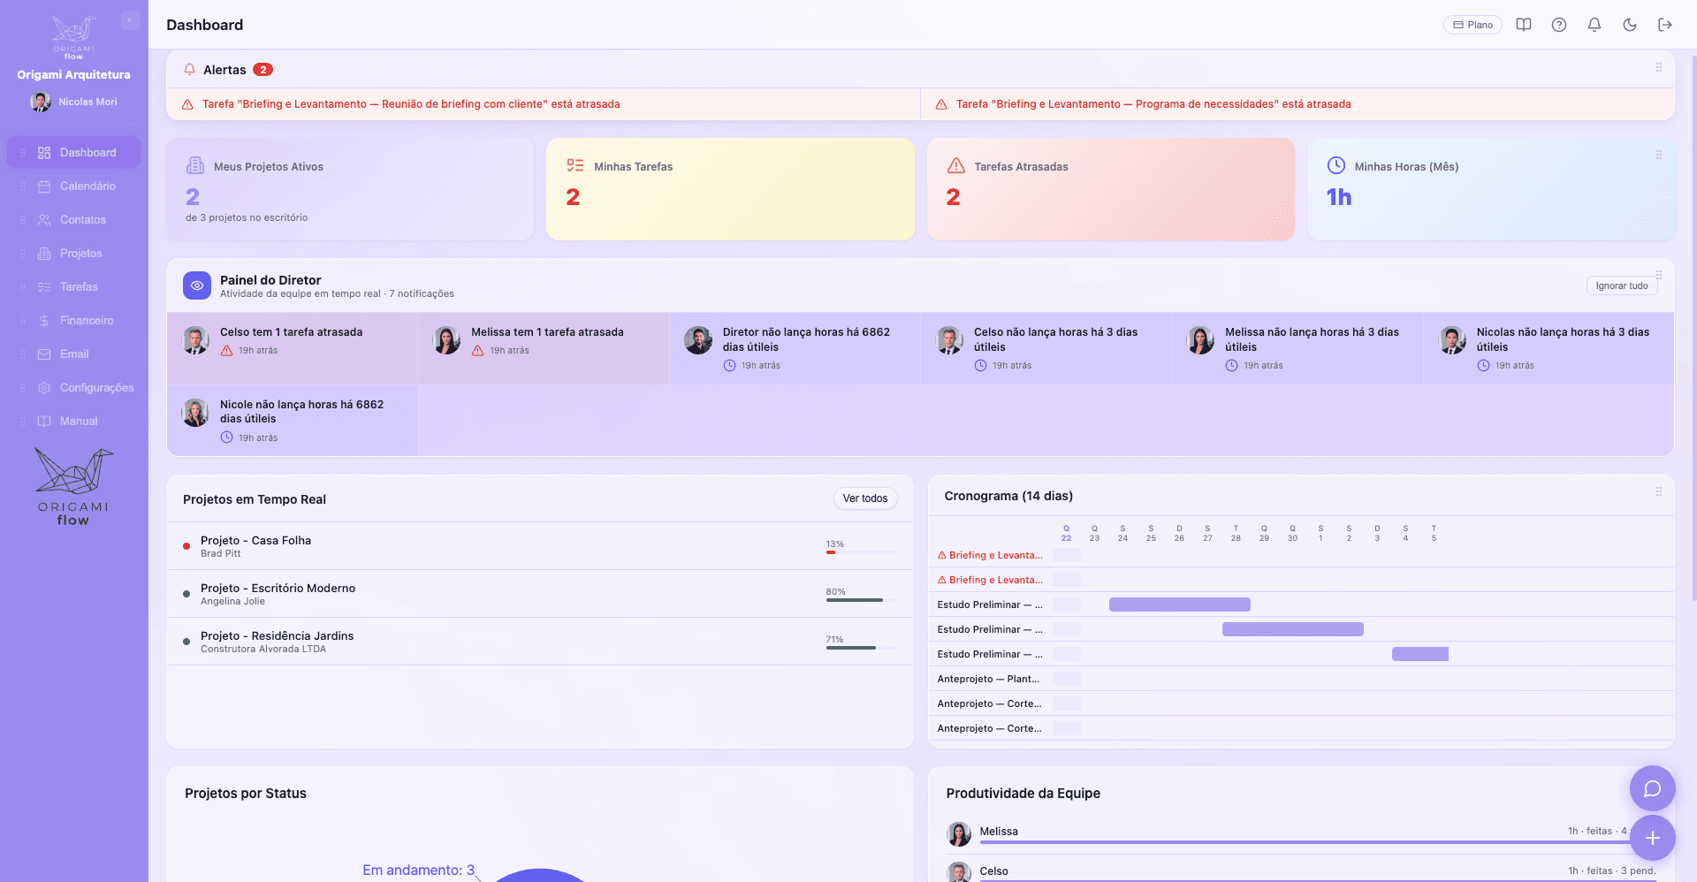Click second Estudo Preliminar timeline bar
Screen dimensions: 1697x882
[1293, 629]
